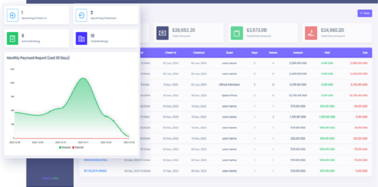Click chart axis label 2023-12-08
378x187 pixels.
click(15, 142)
